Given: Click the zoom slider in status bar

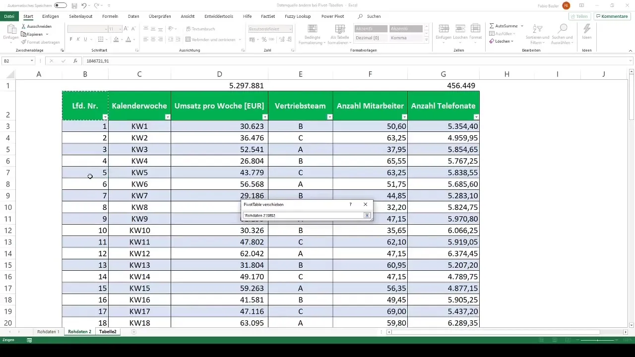Looking at the screenshot, I should pyautogui.click(x=598, y=340).
